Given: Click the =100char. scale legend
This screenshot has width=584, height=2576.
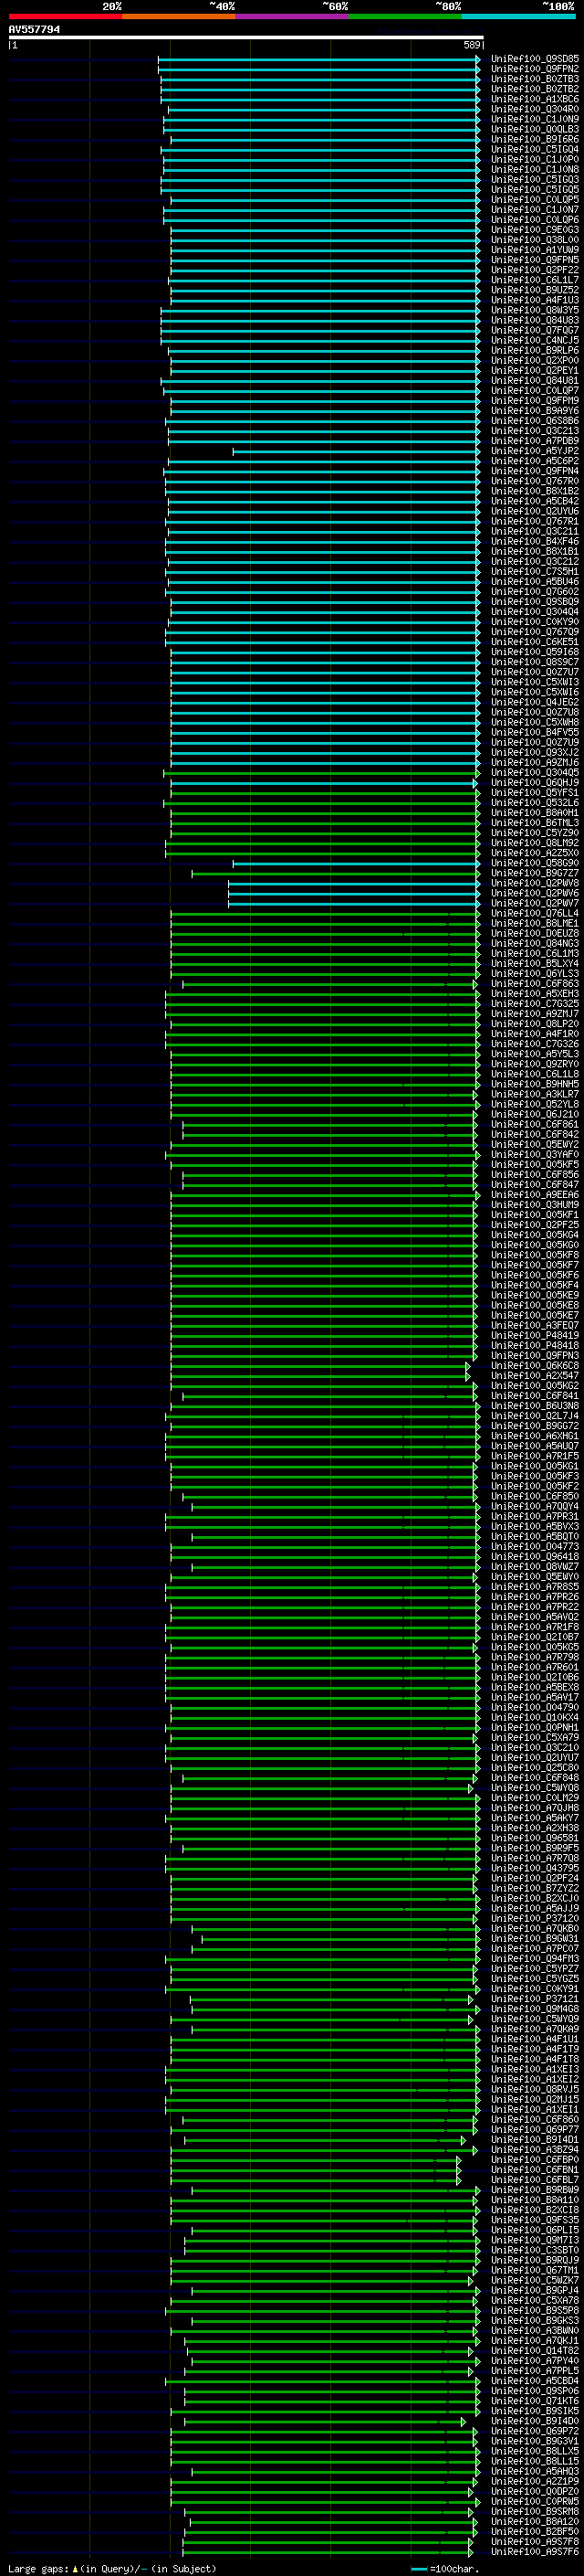Looking at the screenshot, I should [x=444, y=2569].
